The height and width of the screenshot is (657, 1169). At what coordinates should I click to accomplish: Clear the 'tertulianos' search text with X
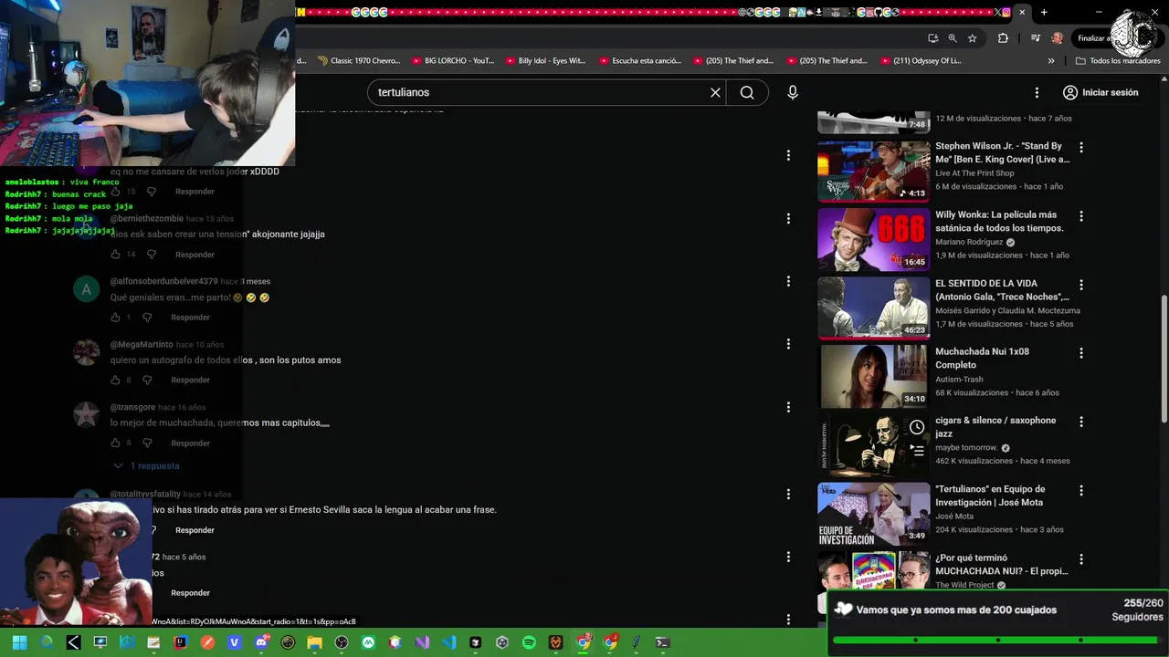point(715,92)
